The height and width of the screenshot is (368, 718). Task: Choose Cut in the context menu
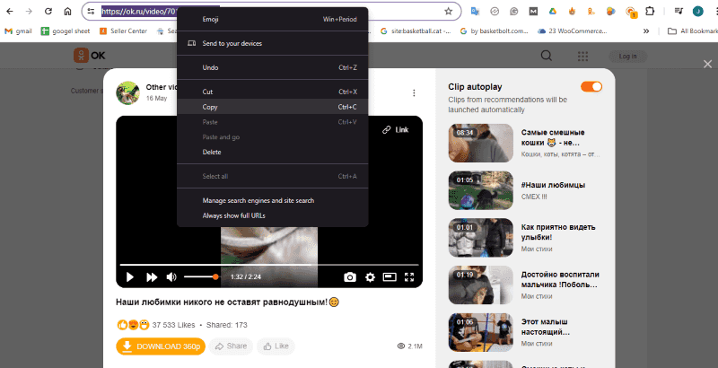(x=207, y=92)
